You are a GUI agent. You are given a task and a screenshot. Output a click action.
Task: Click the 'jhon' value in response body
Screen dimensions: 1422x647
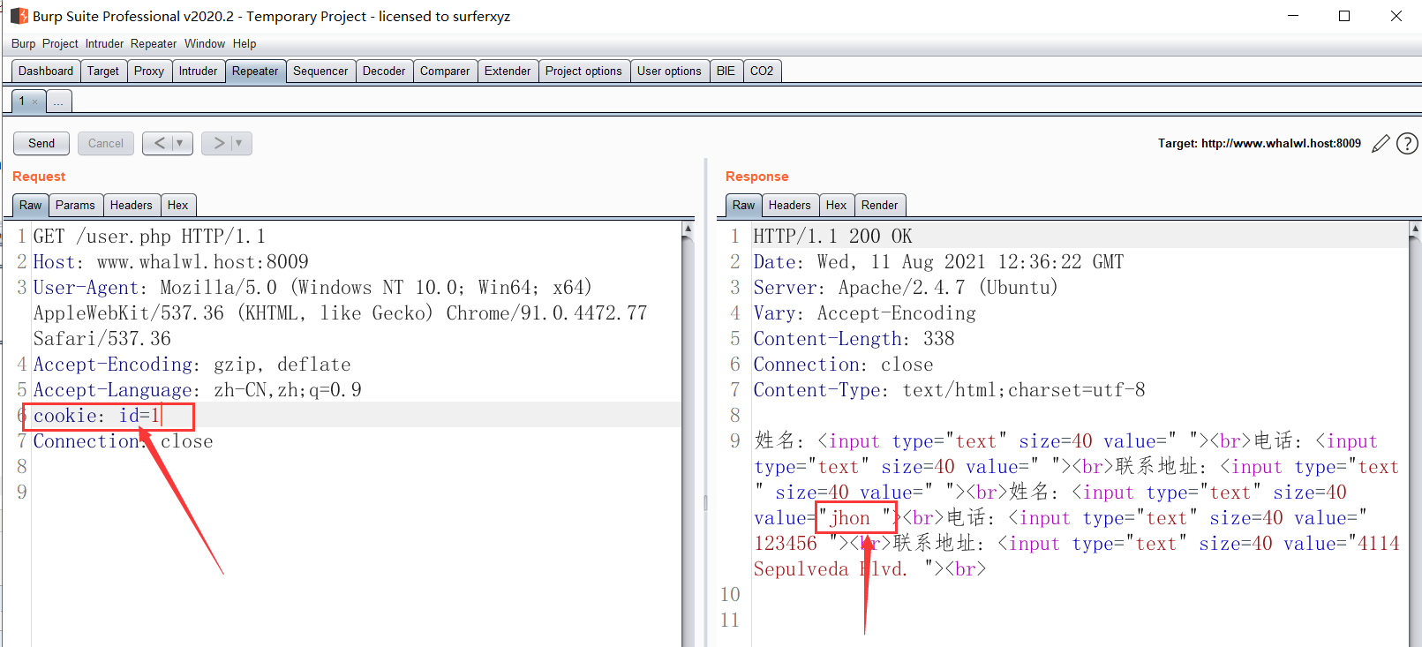tap(850, 518)
